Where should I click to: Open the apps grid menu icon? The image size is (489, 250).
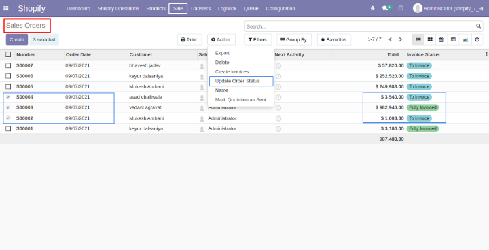pyautogui.click(x=6, y=8)
